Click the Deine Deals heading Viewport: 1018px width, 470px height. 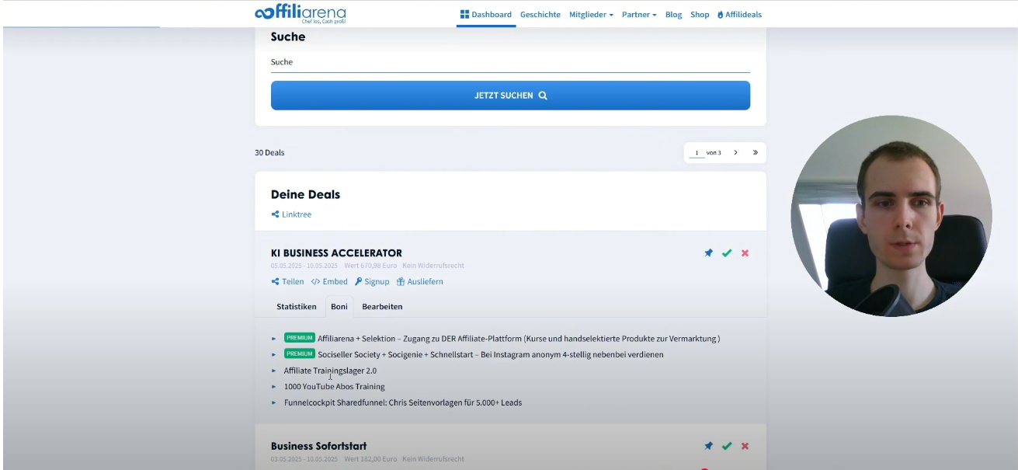[x=305, y=194]
